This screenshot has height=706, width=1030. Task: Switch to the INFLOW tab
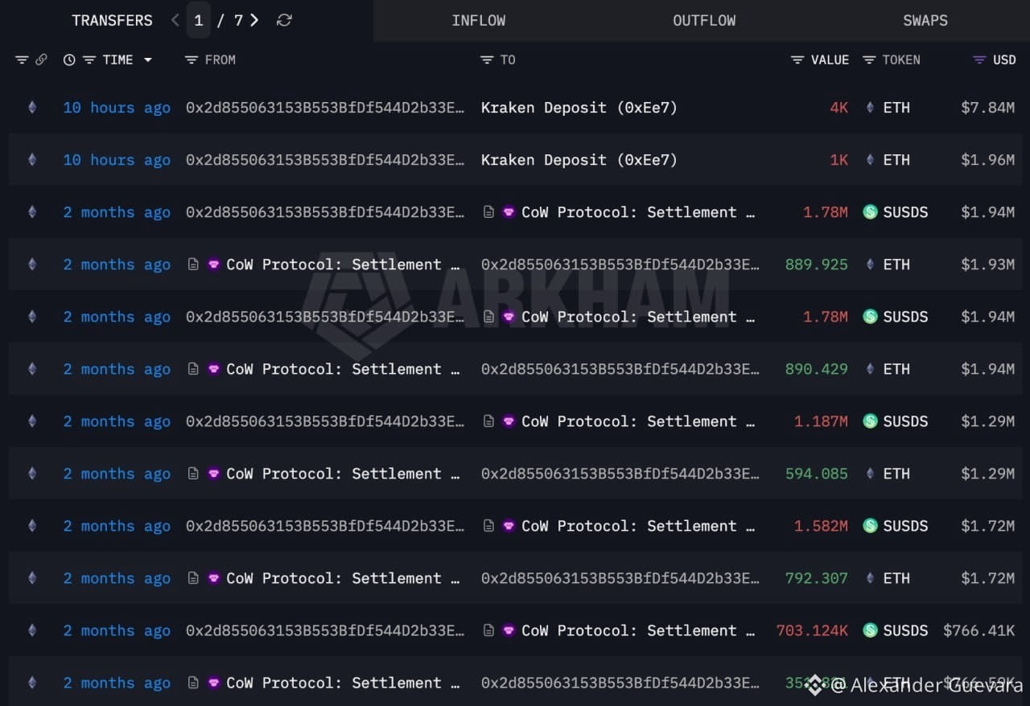click(x=478, y=20)
